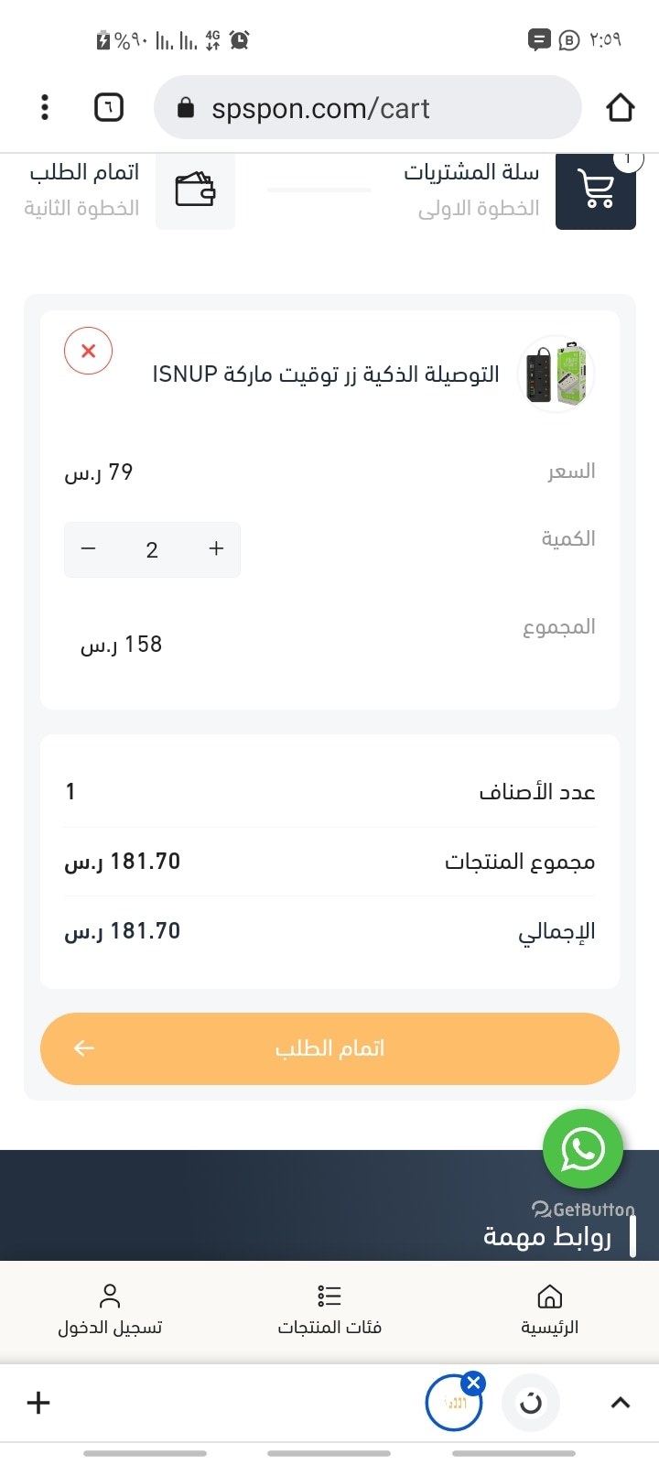This screenshot has height=1465, width=659.
Task: Open the ISNUP product thumbnail
Action: 556,374
